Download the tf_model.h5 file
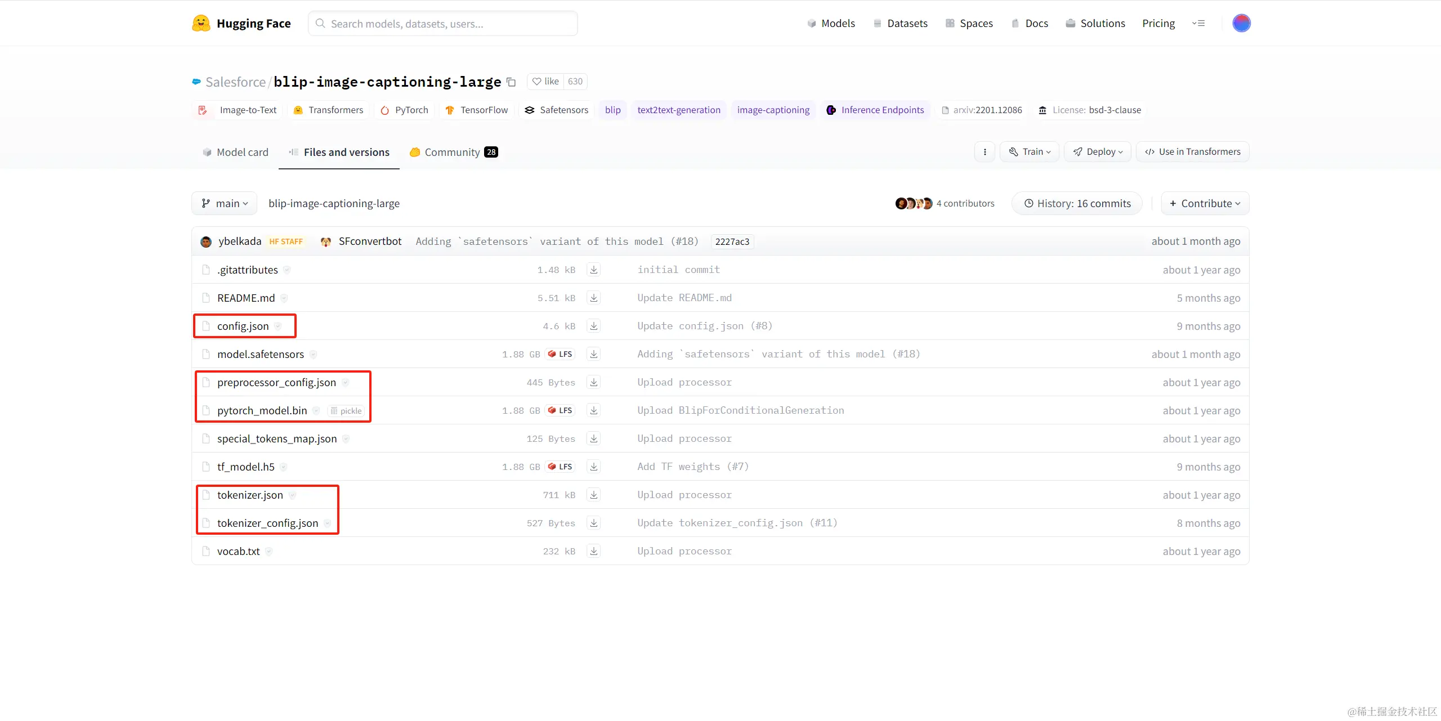Screen dimensions: 1441x721 pyautogui.click(x=593, y=467)
